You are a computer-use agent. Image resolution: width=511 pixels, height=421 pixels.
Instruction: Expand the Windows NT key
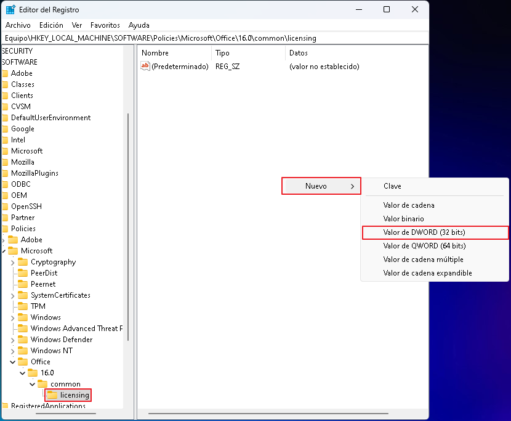13,351
